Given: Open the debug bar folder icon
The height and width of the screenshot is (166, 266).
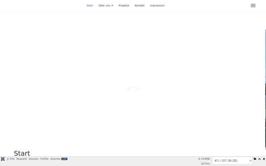Looking at the screenshot, I should [x=255, y=159].
